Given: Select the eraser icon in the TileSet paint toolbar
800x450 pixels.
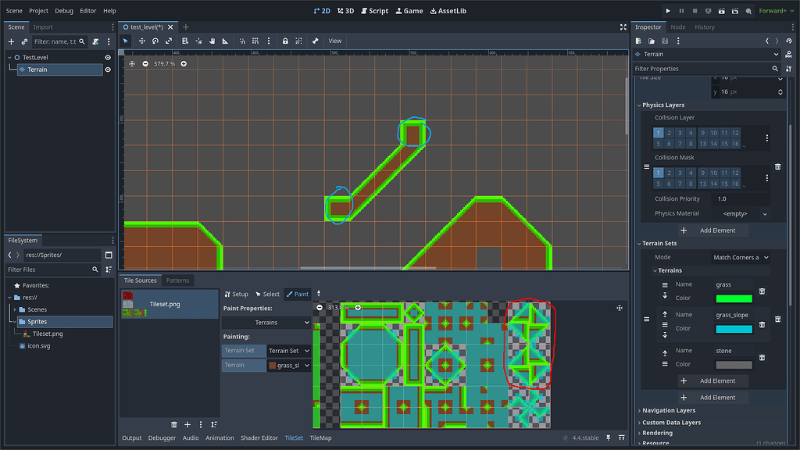Looking at the screenshot, I should (320, 294).
